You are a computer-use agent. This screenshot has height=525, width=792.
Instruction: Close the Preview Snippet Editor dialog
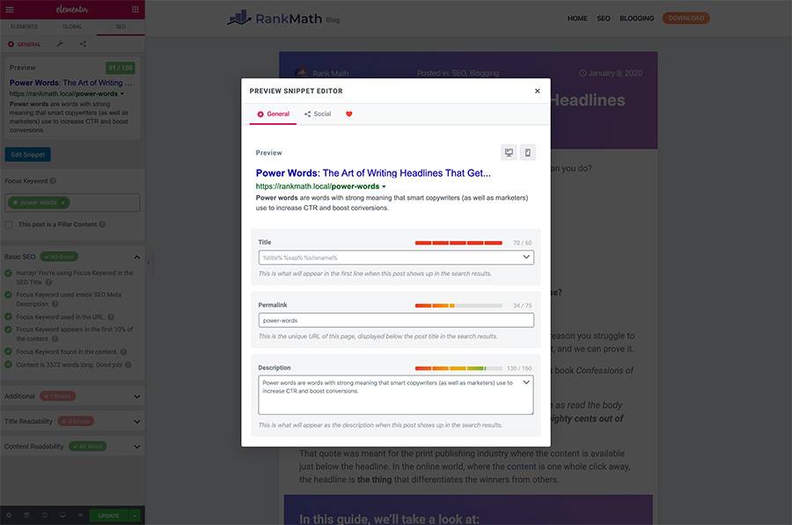(x=538, y=91)
